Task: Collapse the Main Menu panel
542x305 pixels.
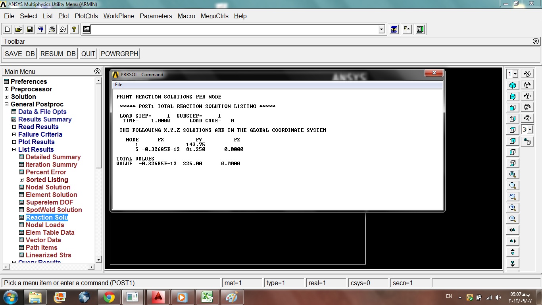Action: point(97,71)
